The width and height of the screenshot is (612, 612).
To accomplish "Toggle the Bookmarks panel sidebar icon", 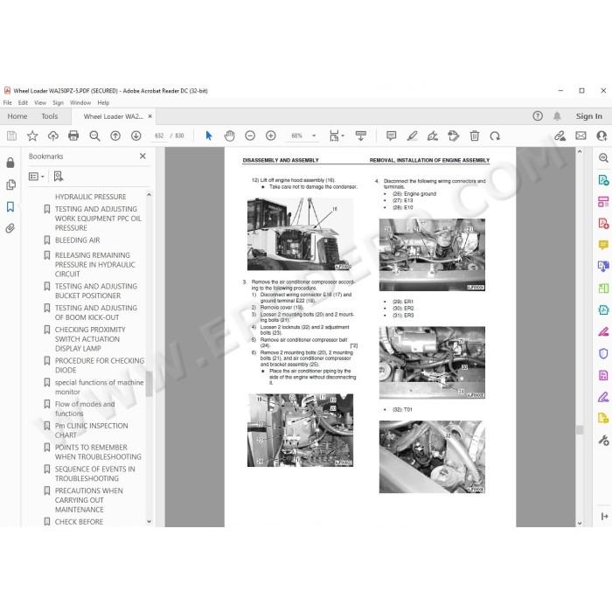I will tap(10, 207).
